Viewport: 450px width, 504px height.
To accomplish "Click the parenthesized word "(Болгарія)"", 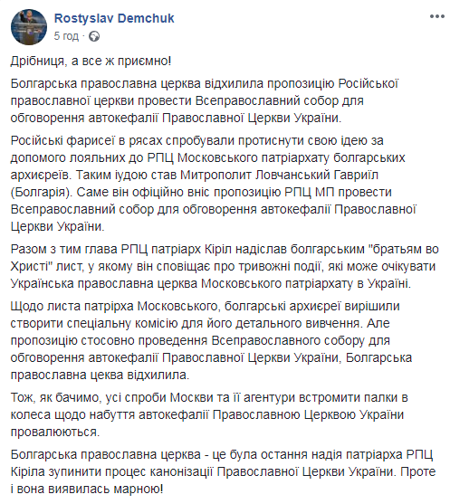I will pyautogui.click(x=42, y=193).
